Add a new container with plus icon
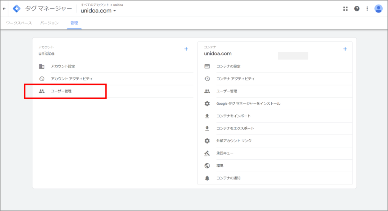This screenshot has width=388, height=211. pos(345,49)
